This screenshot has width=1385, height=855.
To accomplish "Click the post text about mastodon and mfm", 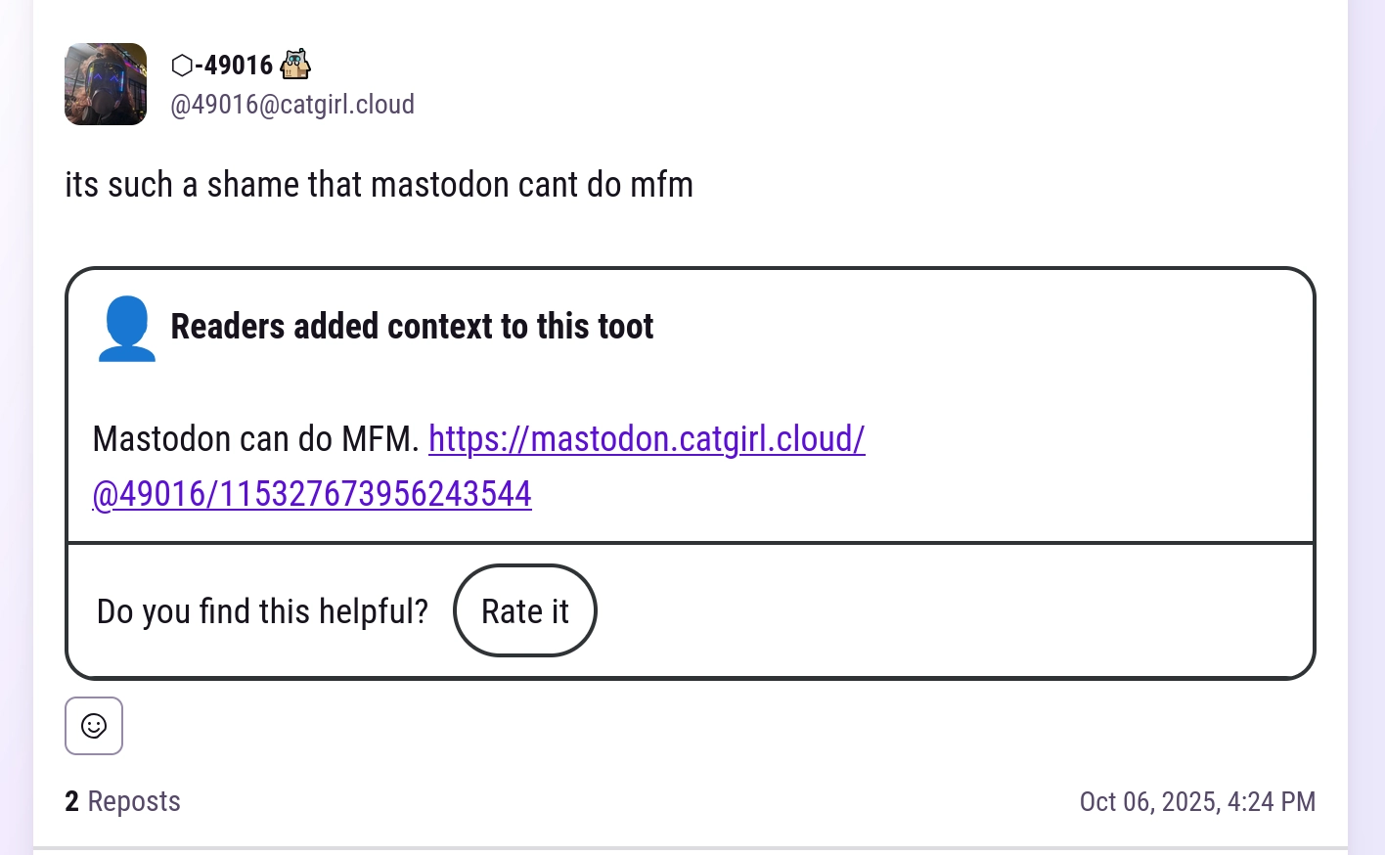I will (x=379, y=185).
